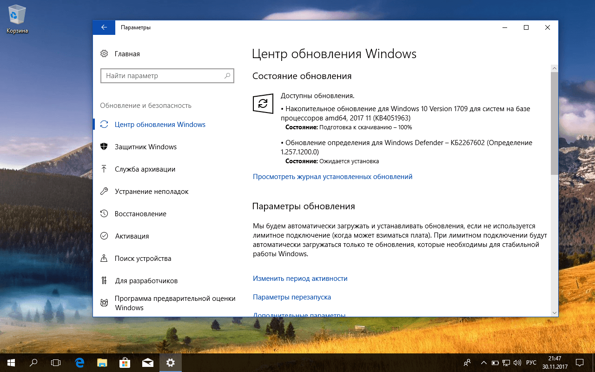595x372 pixels.
Task: Click the Windows Insider cat-face icon
Action: point(104,303)
